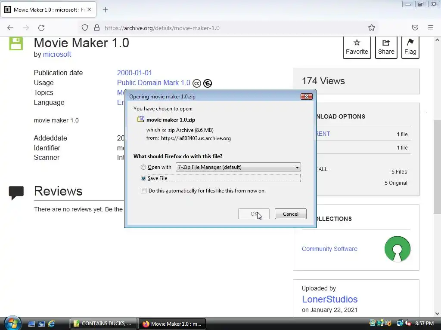The image size is (441, 330).
Task: Click the browser back arrow
Action: [10, 28]
